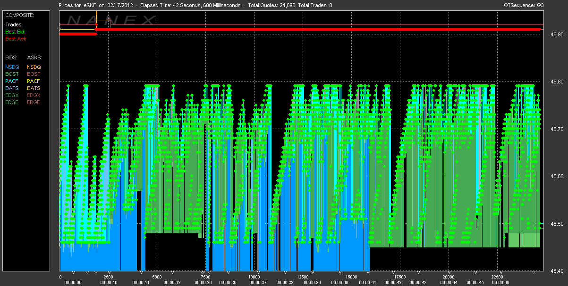568x286 pixels.
Task: Click EDGE in the BIDS column
Action: tap(12, 102)
